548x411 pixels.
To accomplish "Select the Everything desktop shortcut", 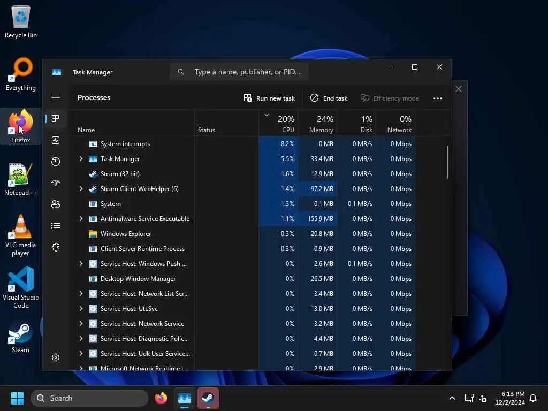I will point(21,74).
